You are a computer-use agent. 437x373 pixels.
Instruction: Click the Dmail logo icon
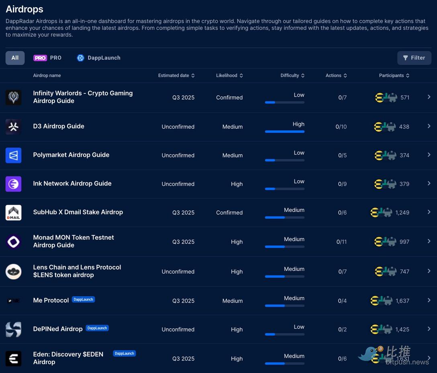click(x=13, y=212)
